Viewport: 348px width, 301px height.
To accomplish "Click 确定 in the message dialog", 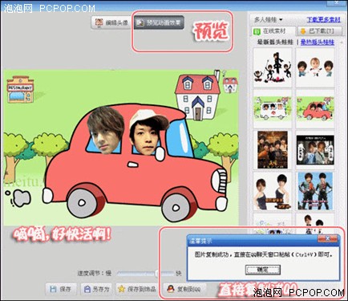I will click(x=263, y=270).
